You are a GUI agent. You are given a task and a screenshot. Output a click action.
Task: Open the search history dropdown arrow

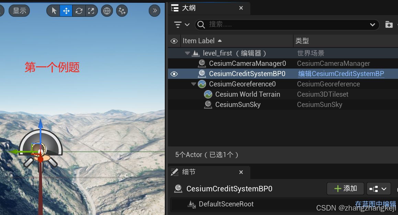click(372, 25)
